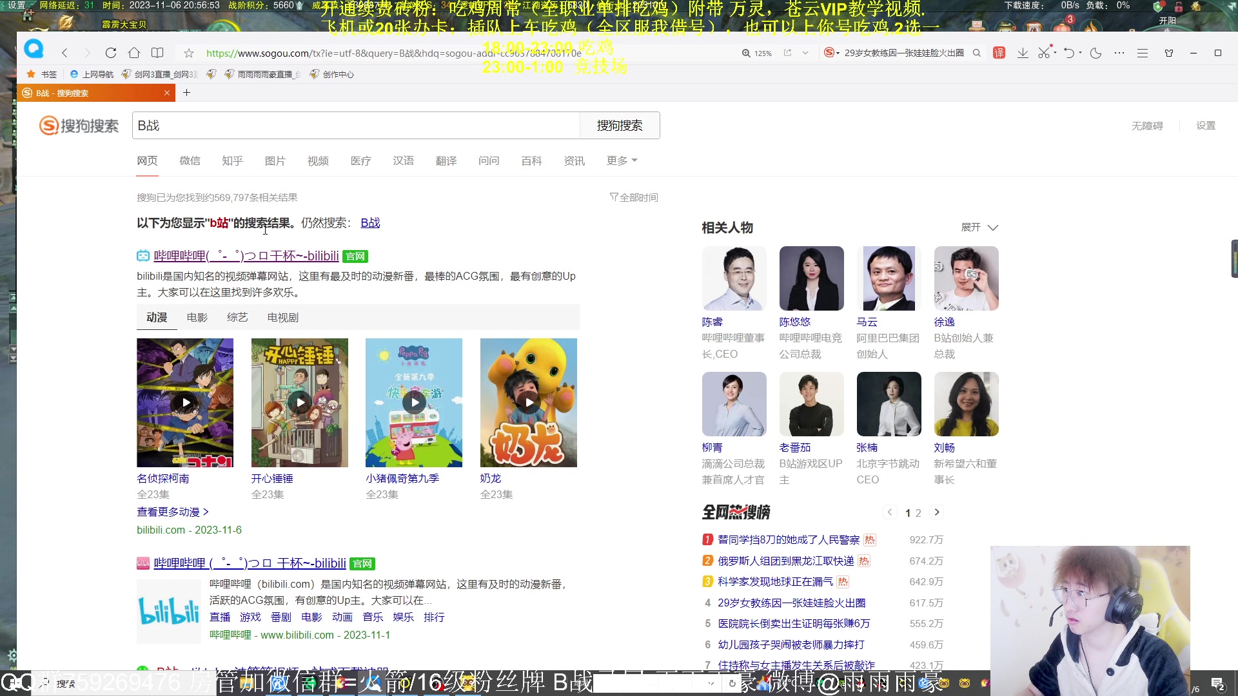Go back to the previous page
Viewport: 1238px width, 696px height.
64,53
